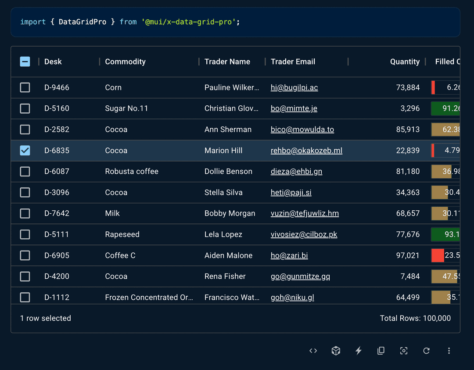Viewport: 474px width, 370px height.
Task: Sort the grid by Quantity
Action: pyautogui.click(x=404, y=61)
